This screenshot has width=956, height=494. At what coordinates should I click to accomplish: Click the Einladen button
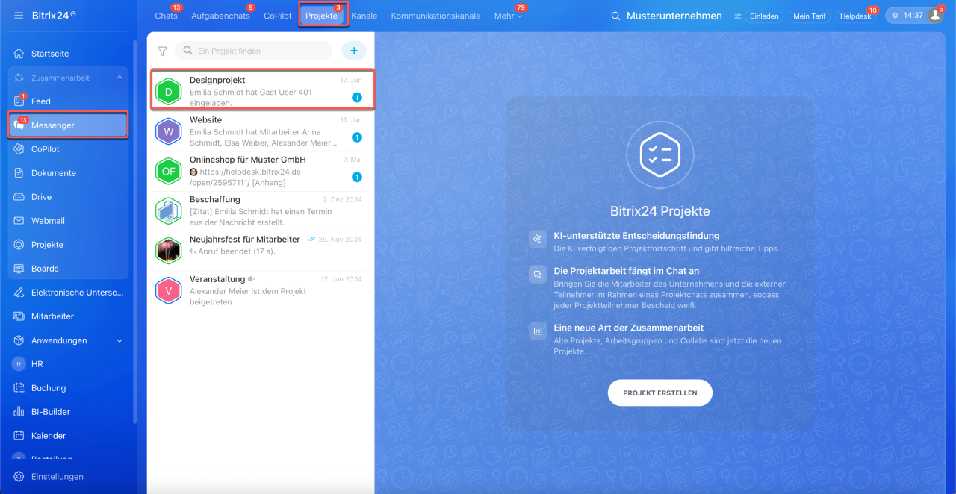765,16
